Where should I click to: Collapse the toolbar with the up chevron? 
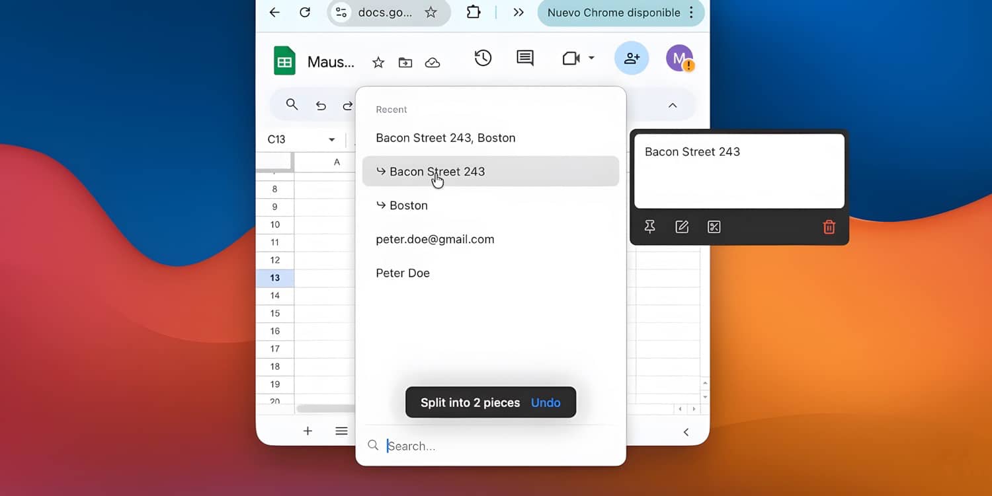[673, 106]
